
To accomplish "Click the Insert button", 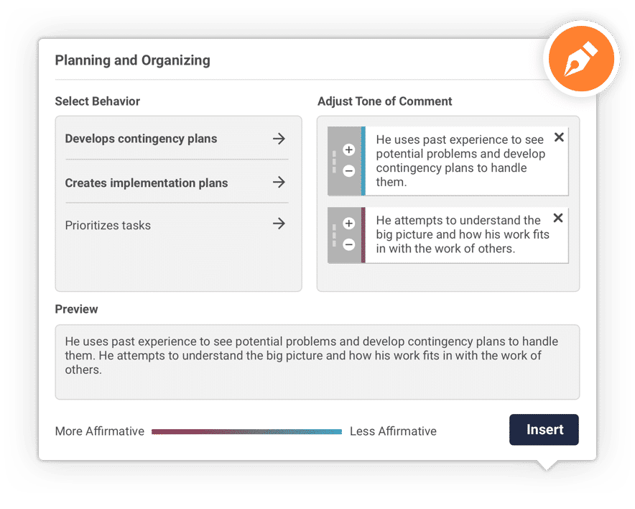I will pos(544,430).
